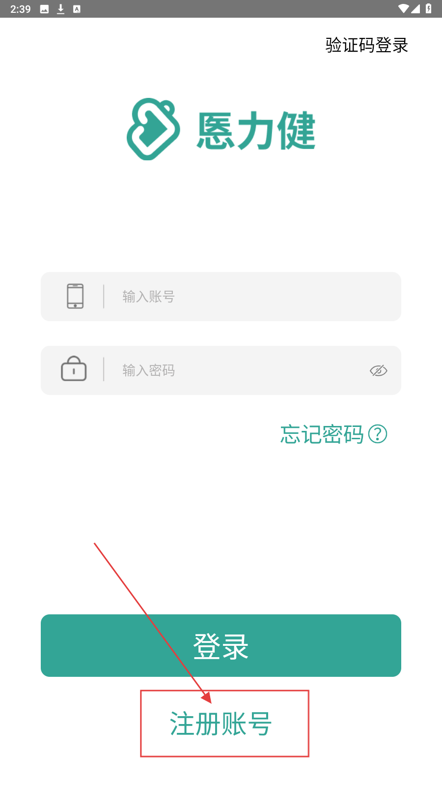Focus the 输入账号 account field
Image resolution: width=442 pixels, height=787 pixels.
pos(221,297)
